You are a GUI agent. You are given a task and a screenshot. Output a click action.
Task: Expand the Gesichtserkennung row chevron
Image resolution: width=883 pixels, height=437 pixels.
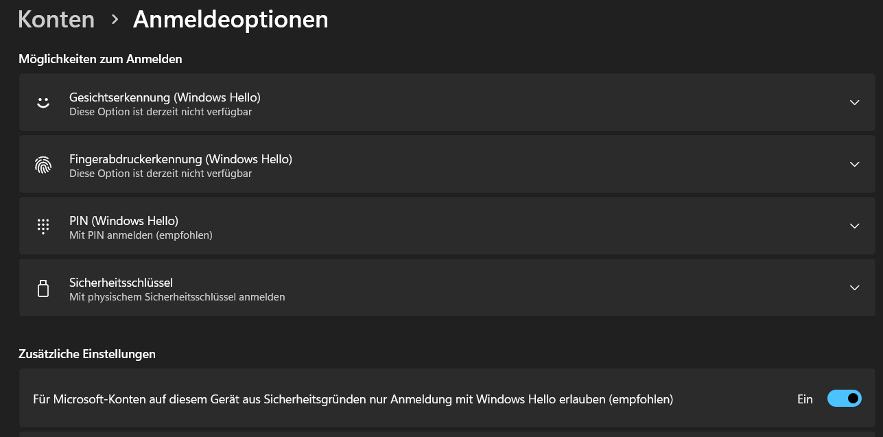click(854, 102)
